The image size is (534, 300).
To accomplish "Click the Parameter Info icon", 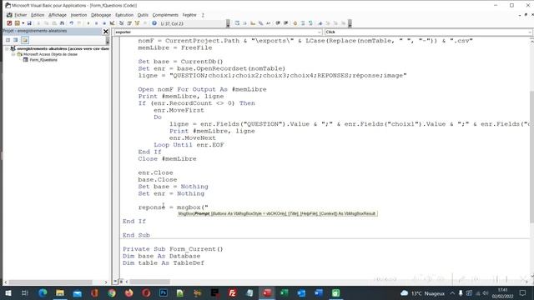I will point(260,23).
